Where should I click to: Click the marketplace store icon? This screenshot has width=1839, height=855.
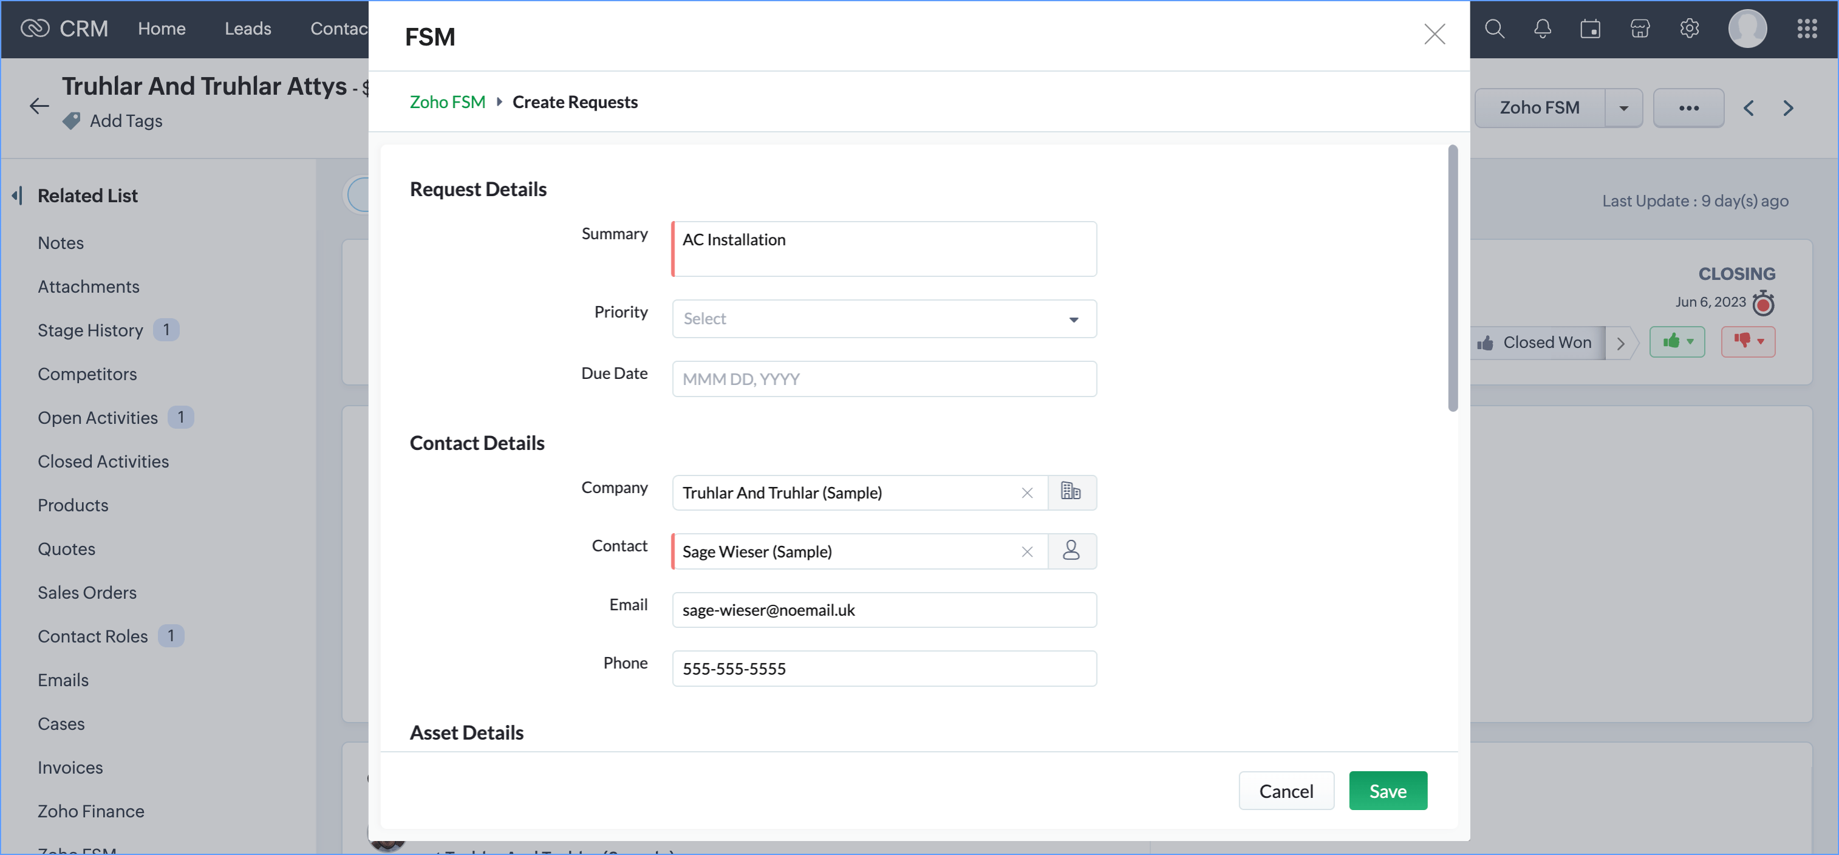pyautogui.click(x=1640, y=29)
